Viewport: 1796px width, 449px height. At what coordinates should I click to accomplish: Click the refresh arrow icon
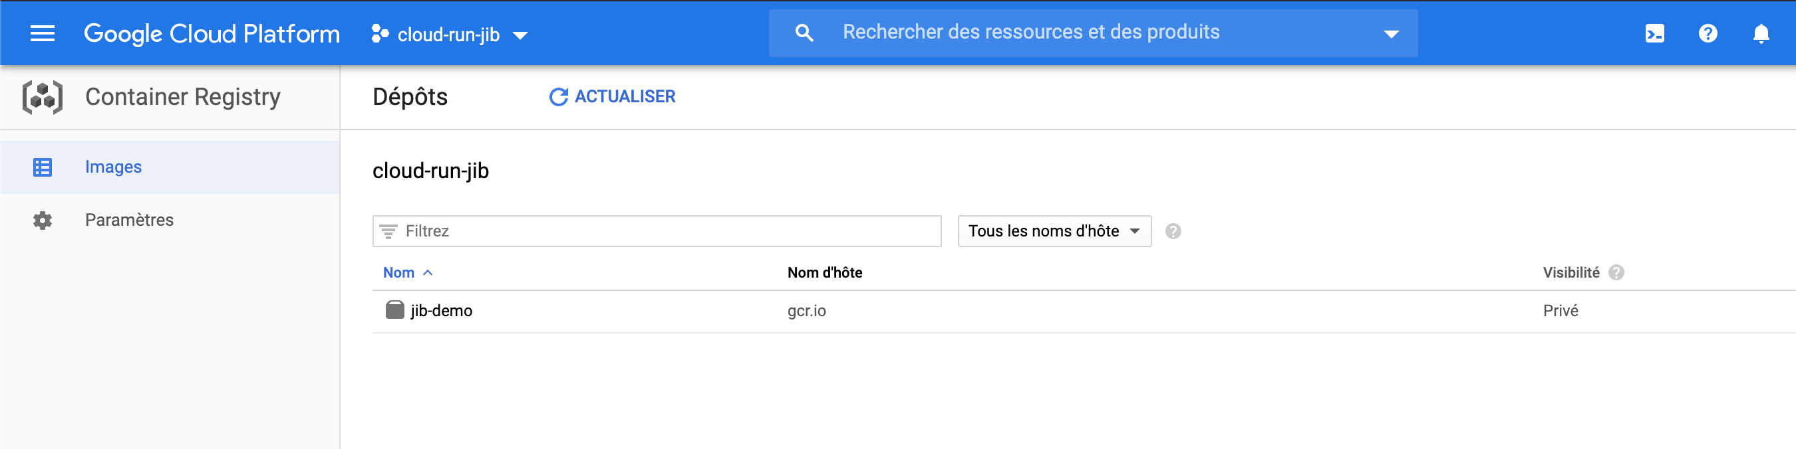pyautogui.click(x=559, y=97)
